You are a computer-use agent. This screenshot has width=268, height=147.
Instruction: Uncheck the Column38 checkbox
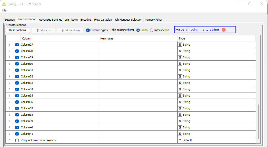click(x=17, y=115)
